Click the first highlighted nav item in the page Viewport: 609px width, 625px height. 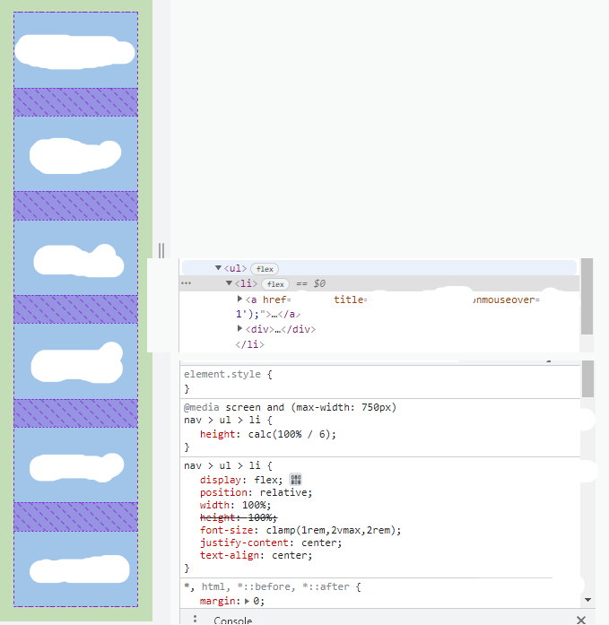(75, 50)
